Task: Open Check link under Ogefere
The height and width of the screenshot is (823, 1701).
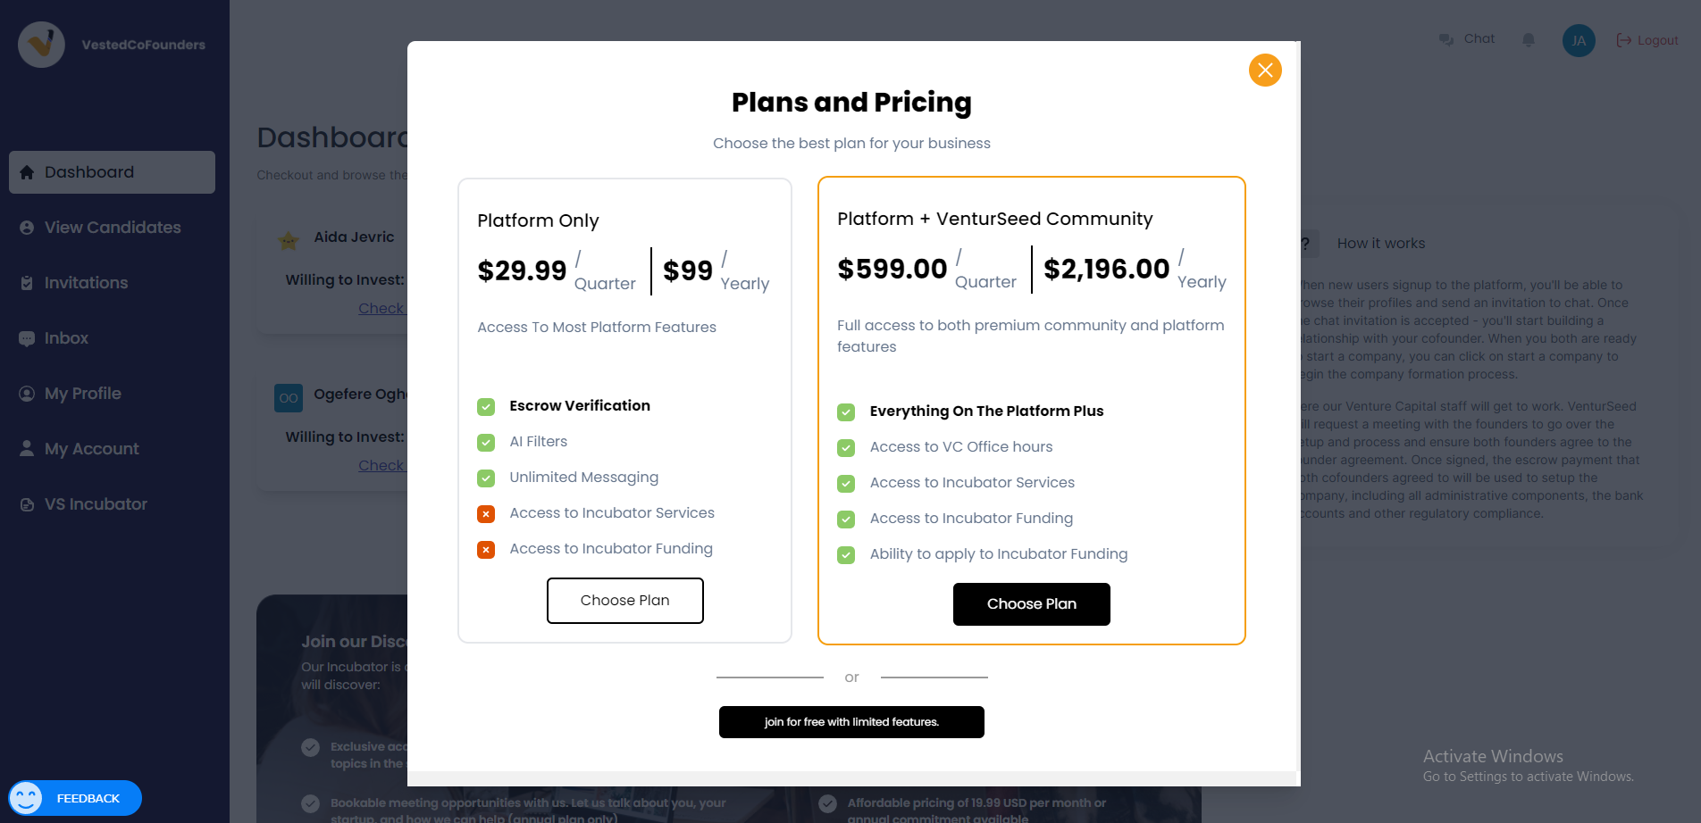Action: click(382, 466)
